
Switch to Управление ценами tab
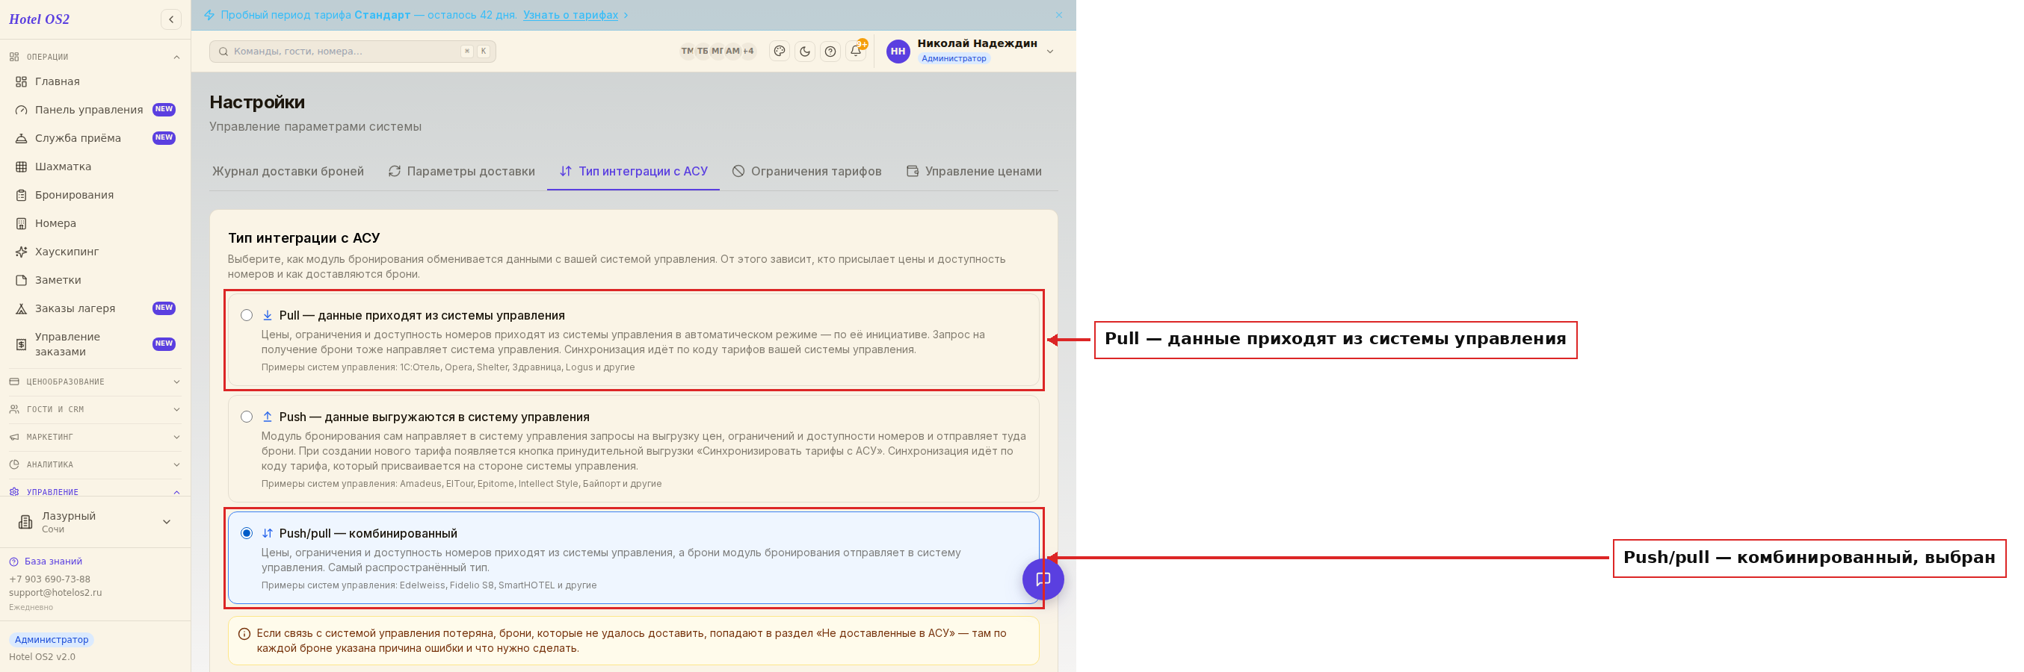click(x=975, y=171)
